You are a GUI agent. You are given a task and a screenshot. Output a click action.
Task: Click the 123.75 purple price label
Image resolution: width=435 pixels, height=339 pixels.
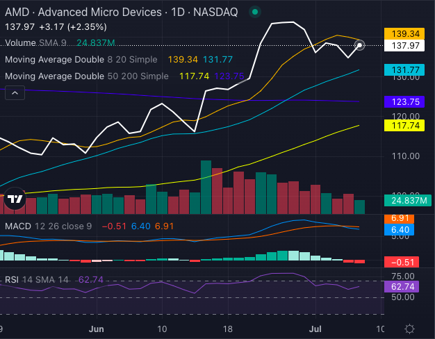pos(404,102)
